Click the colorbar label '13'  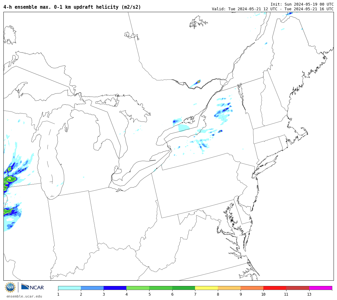[x=309, y=294]
